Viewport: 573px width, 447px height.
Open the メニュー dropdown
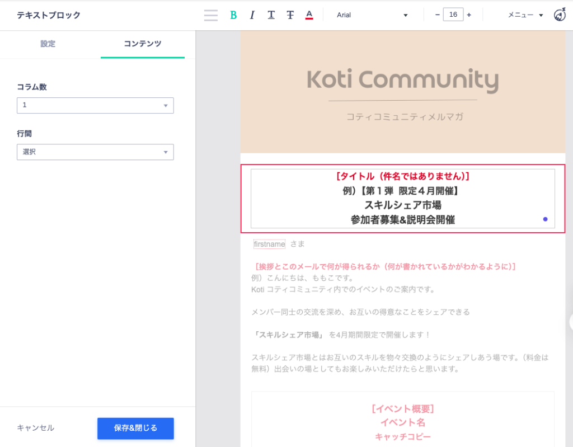click(525, 15)
